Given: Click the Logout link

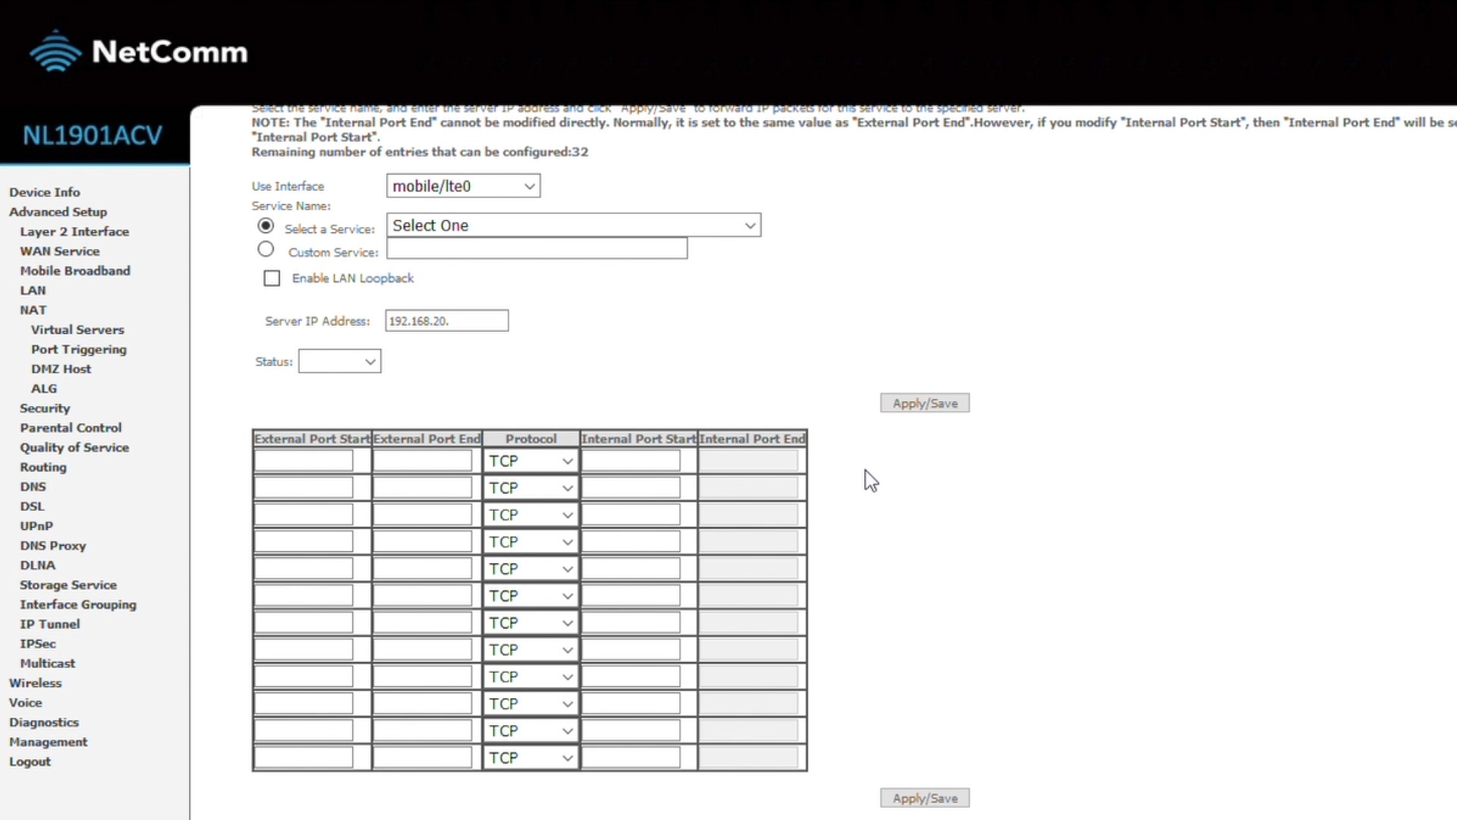Looking at the screenshot, I should coord(30,762).
